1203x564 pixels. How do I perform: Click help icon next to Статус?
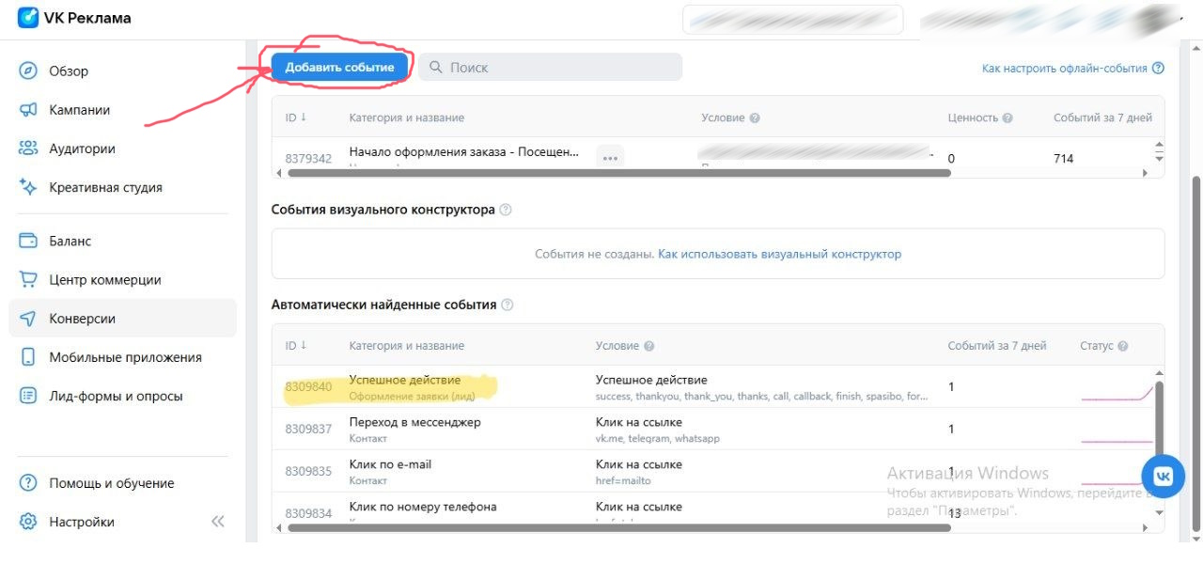tap(1123, 346)
